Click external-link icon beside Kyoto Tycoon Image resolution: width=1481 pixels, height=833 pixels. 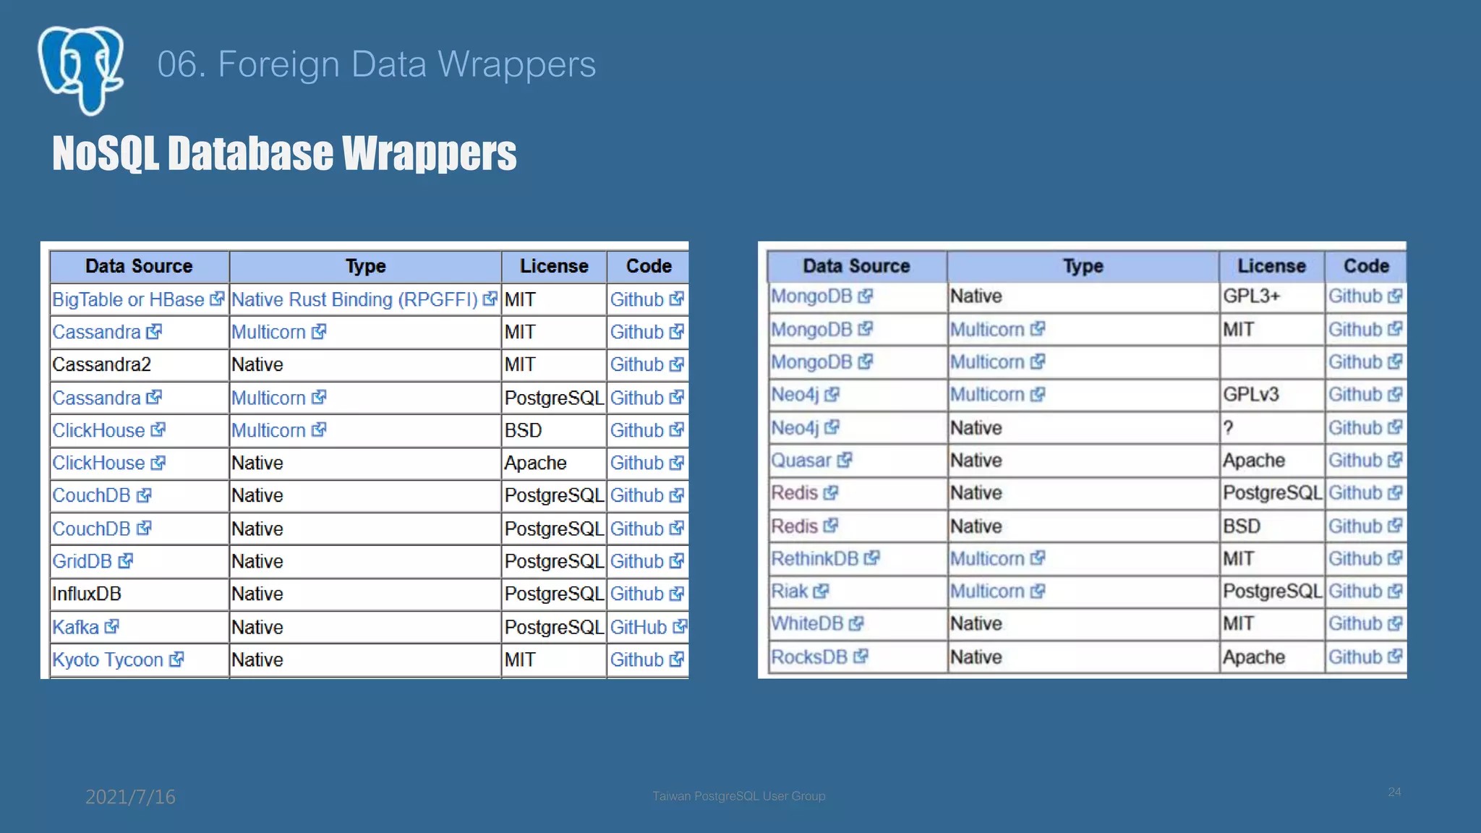pos(176,659)
